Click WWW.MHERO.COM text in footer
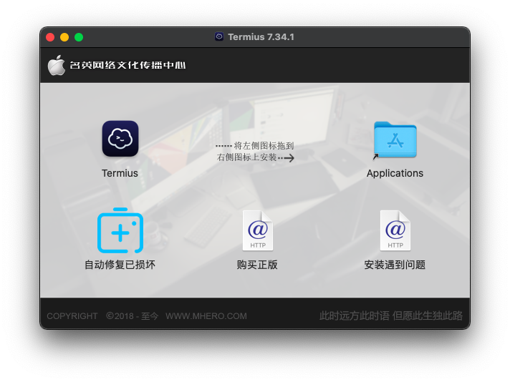Screen dimensions: 510x382 tap(206, 316)
